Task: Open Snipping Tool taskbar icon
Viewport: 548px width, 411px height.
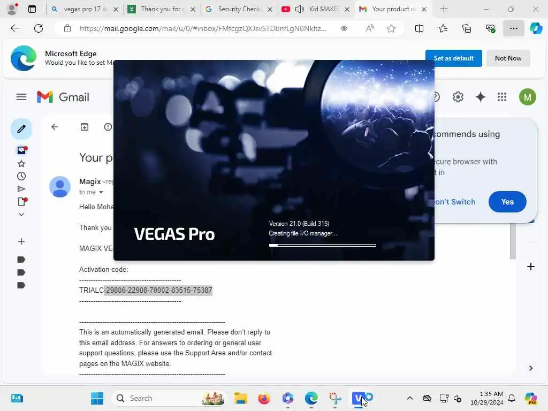Action: [335, 398]
